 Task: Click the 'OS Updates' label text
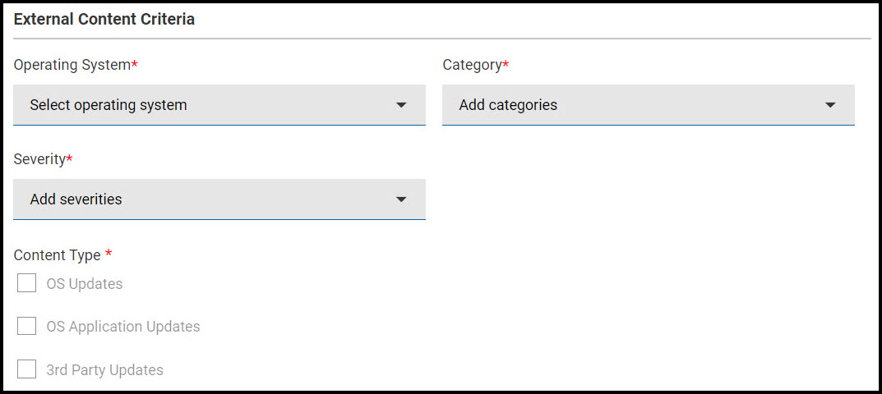coord(85,284)
